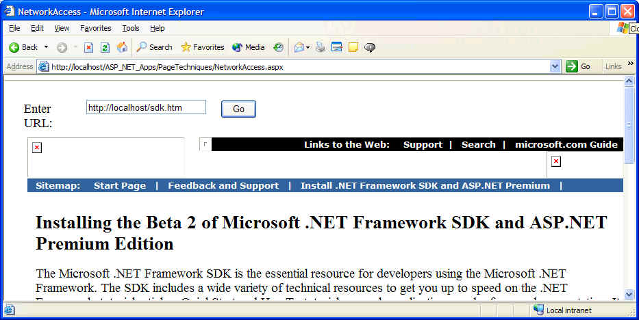Click the Enter URL text field
The height and width of the screenshot is (320, 639).
click(146, 107)
